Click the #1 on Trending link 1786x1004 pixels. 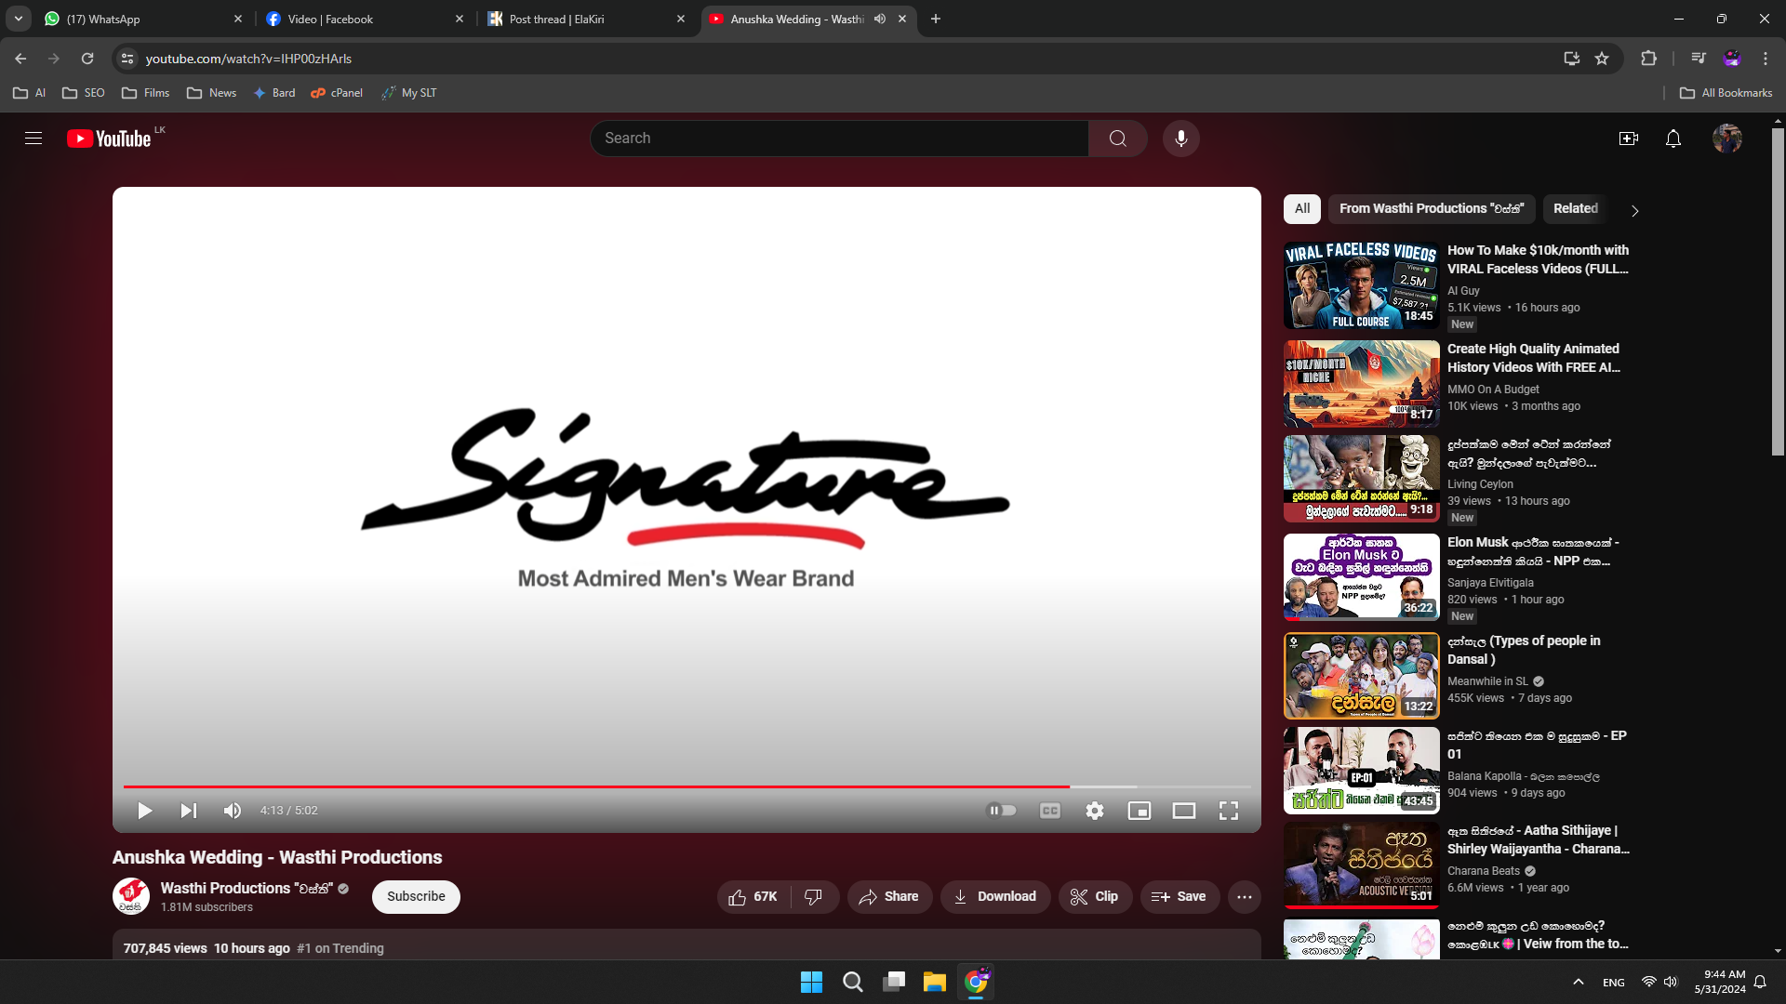point(340,948)
